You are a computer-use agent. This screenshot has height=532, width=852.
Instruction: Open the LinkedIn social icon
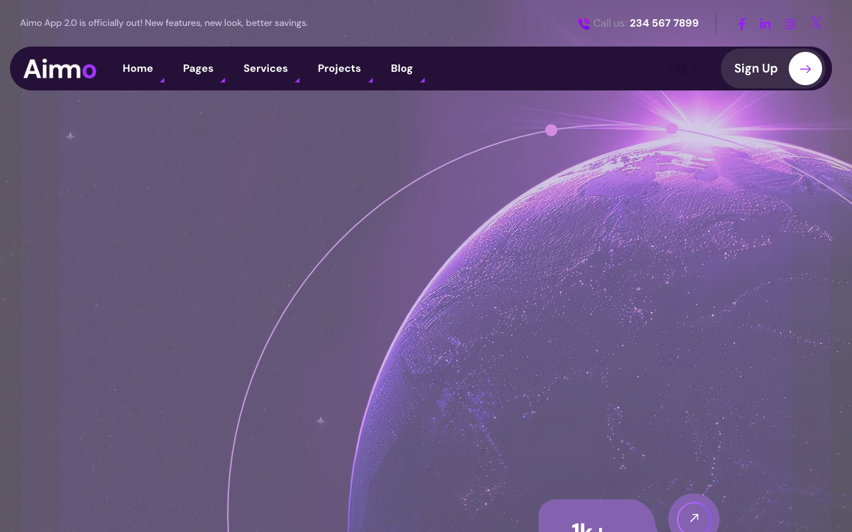[765, 24]
